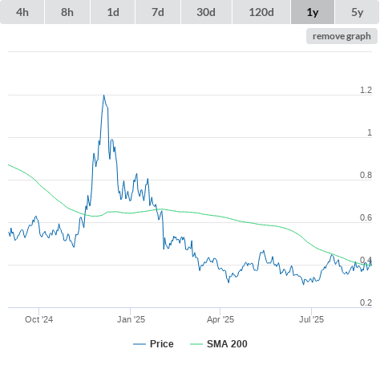Switch chart to 30d range

206,12
